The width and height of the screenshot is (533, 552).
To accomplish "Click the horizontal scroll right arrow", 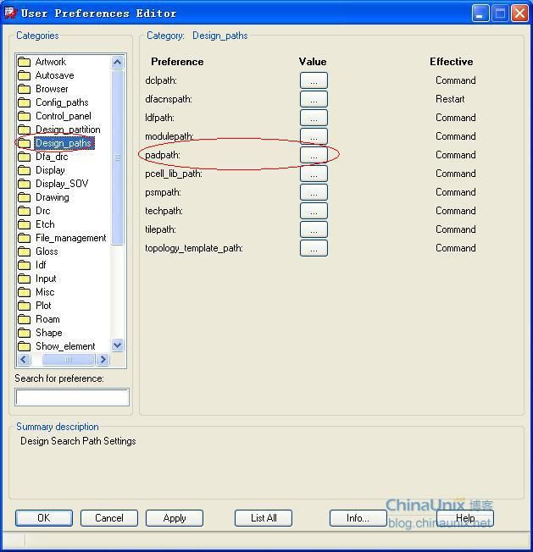I will click(103, 360).
